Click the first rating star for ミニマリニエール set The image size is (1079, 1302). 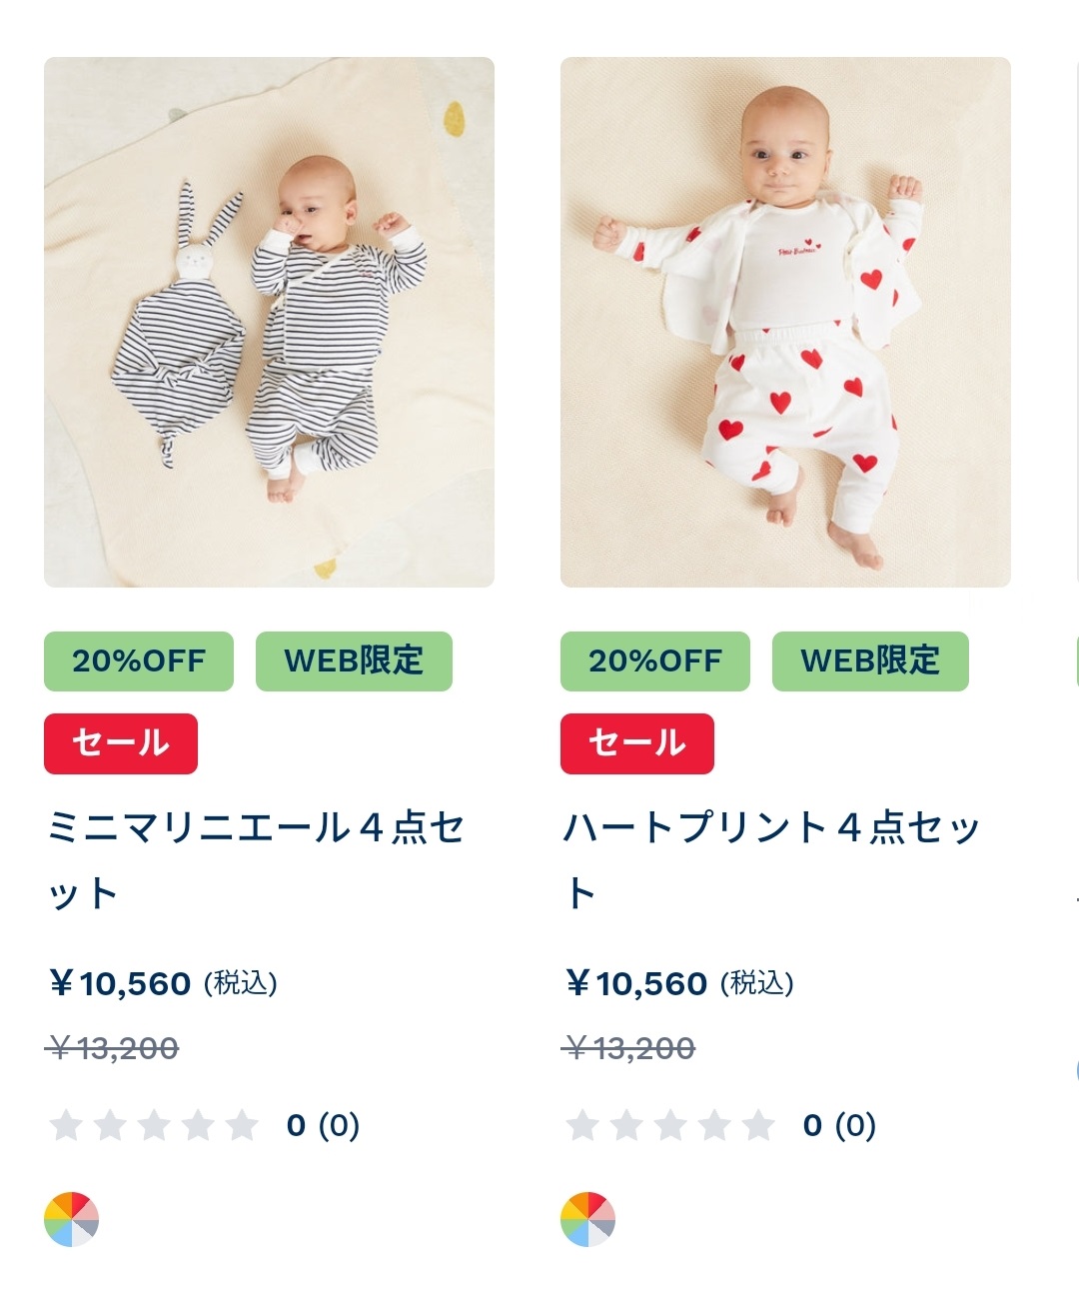(66, 1125)
